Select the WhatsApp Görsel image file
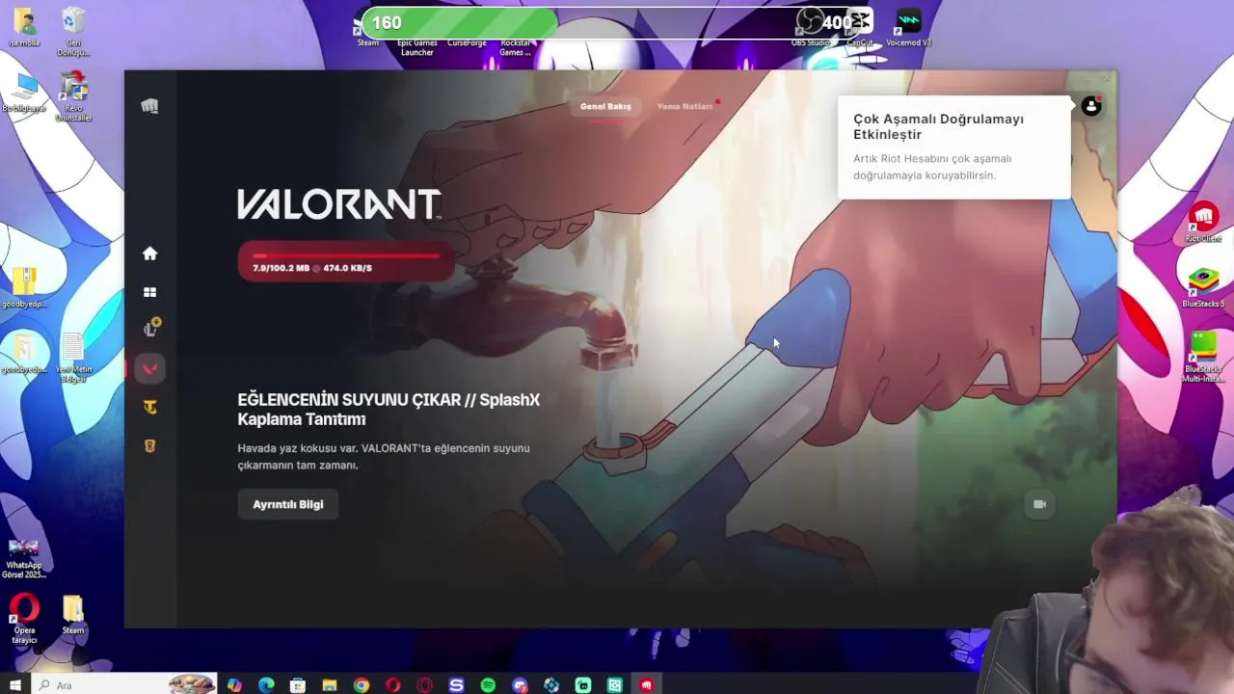Viewport: 1234px width, 694px height. [24, 559]
